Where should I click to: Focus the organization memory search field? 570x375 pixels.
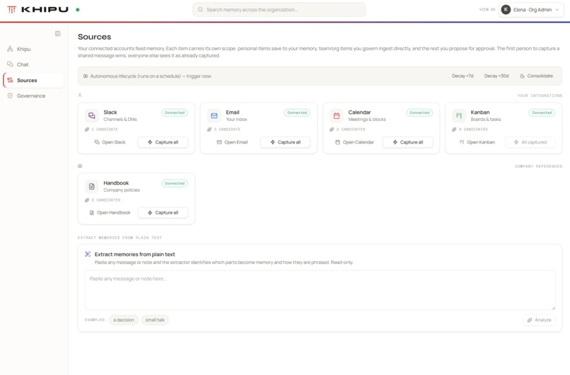coord(279,10)
